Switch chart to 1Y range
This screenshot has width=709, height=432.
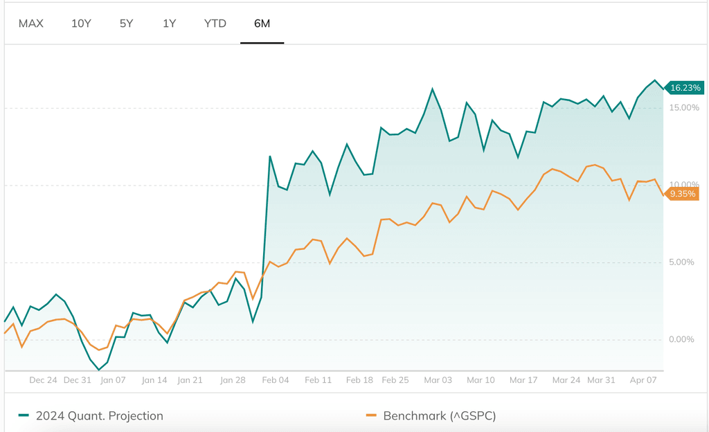[x=170, y=24]
